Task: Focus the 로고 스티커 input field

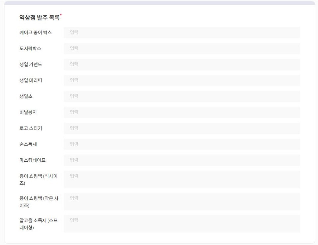Action: 182,128
